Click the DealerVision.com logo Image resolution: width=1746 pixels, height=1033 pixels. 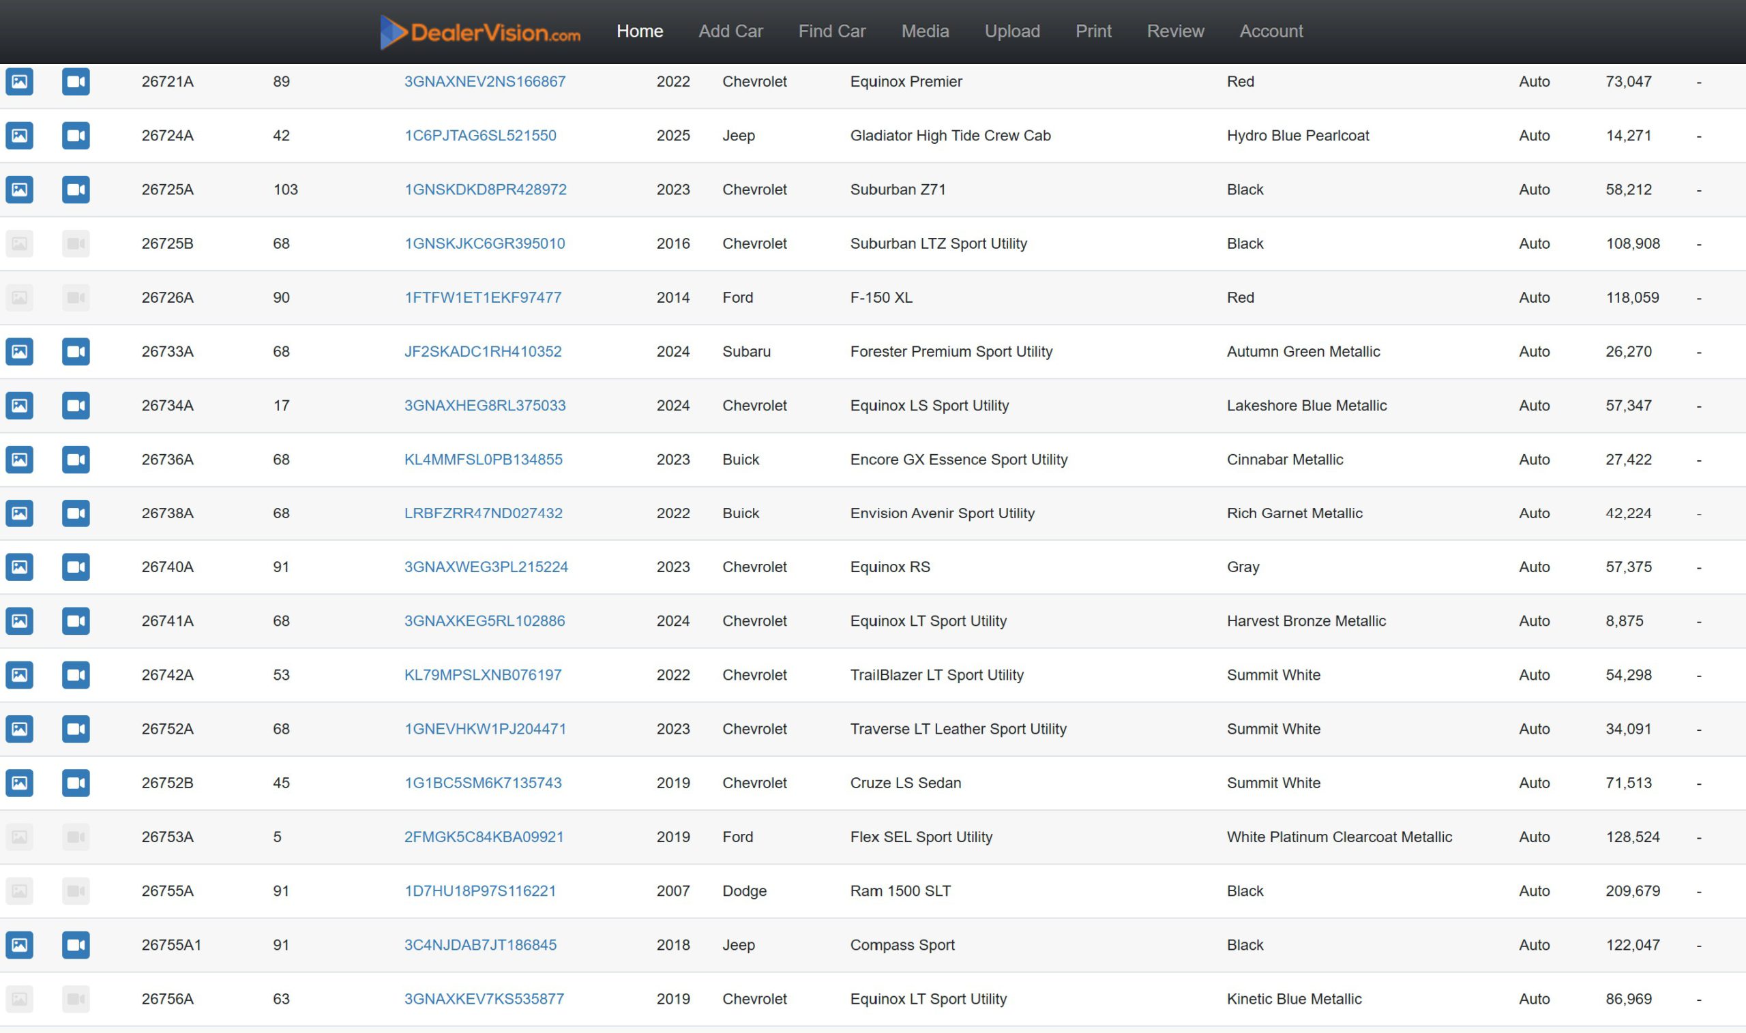480,32
